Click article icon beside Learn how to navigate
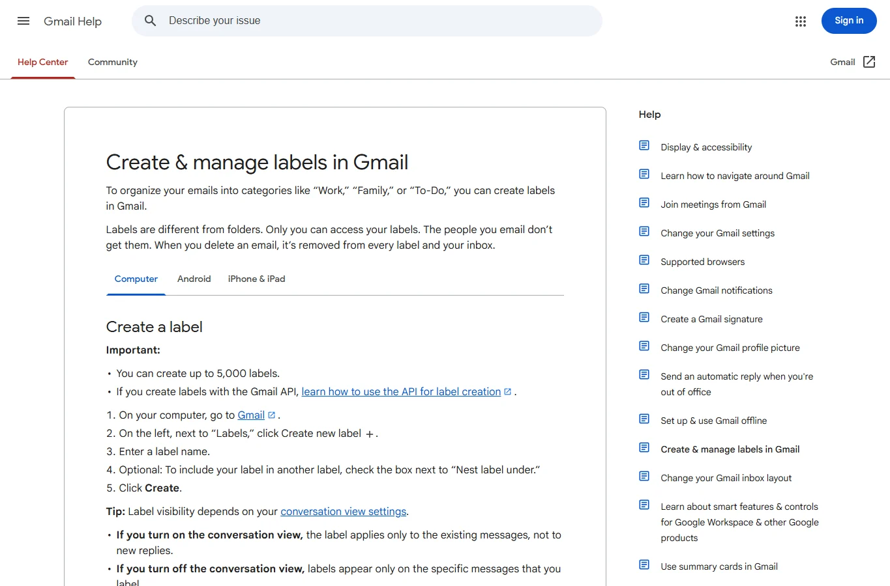The image size is (890, 586). 644,174
